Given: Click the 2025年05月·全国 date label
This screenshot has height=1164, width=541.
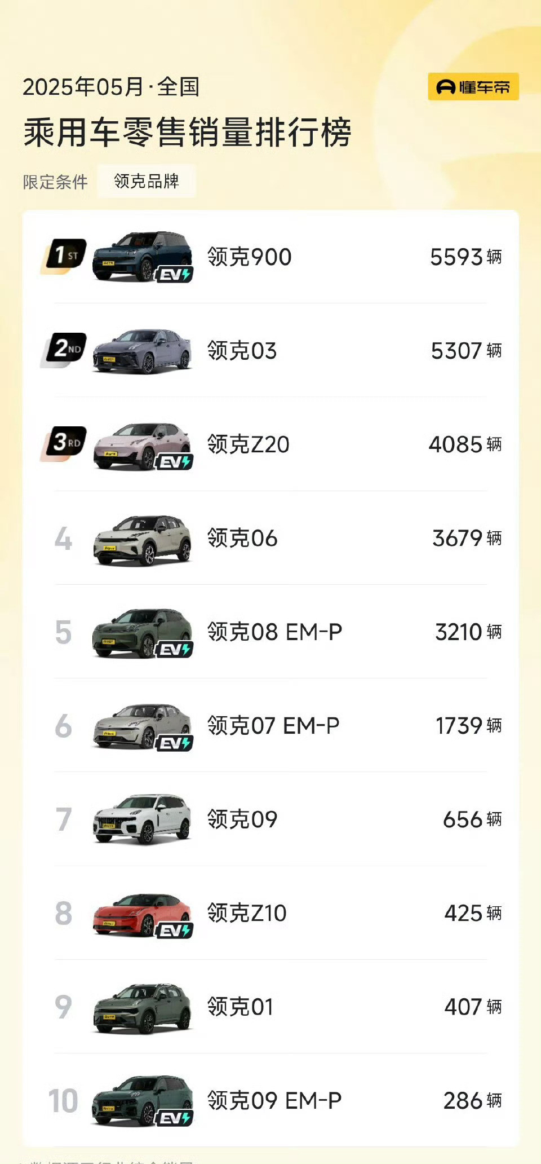Looking at the screenshot, I should coord(111,87).
